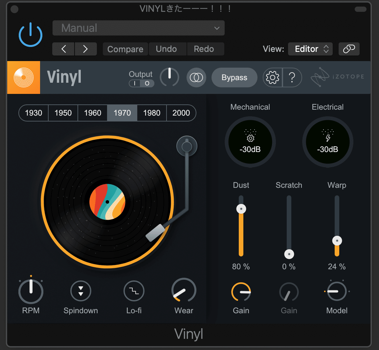Select the 1980 era tab
The image size is (379, 350).
[x=152, y=113]
